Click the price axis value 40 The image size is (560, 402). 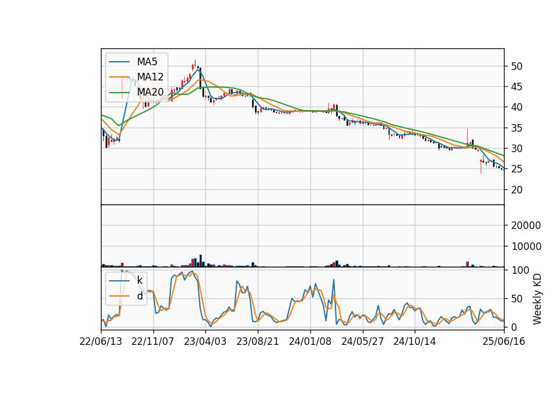pyautogui.click(x=516, y=107)
